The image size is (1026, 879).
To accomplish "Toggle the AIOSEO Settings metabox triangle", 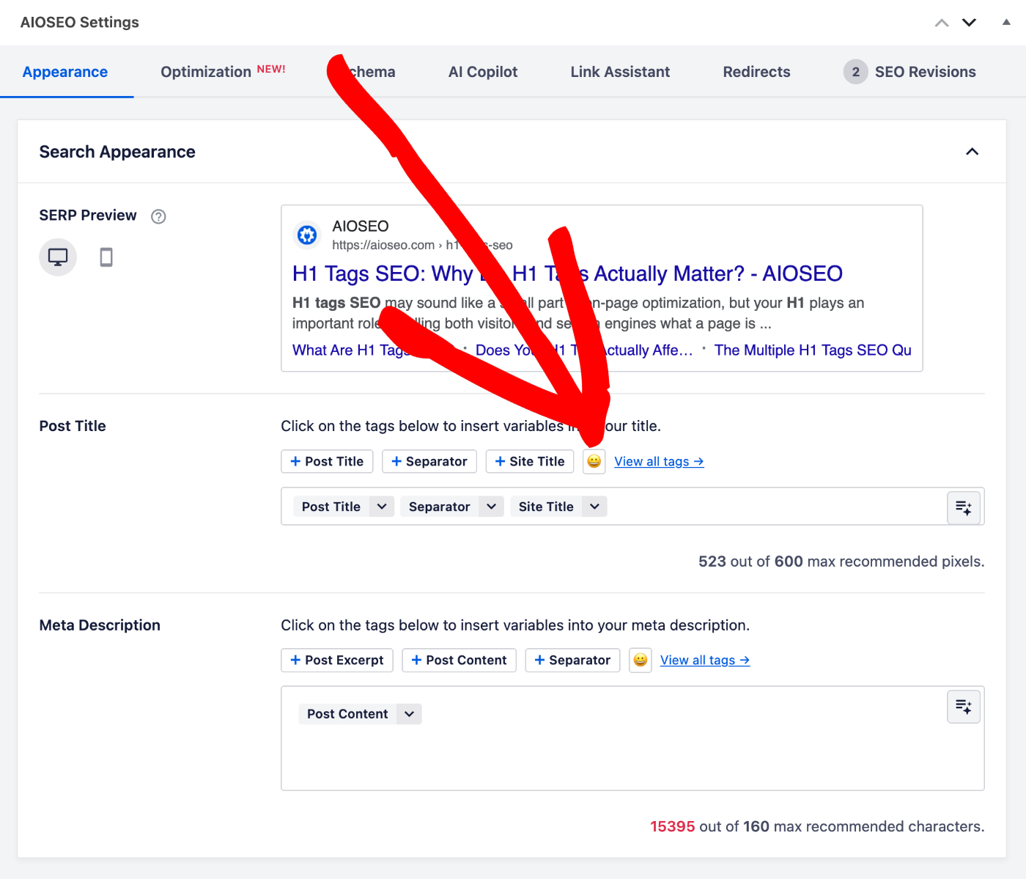I will point(1006,22).
